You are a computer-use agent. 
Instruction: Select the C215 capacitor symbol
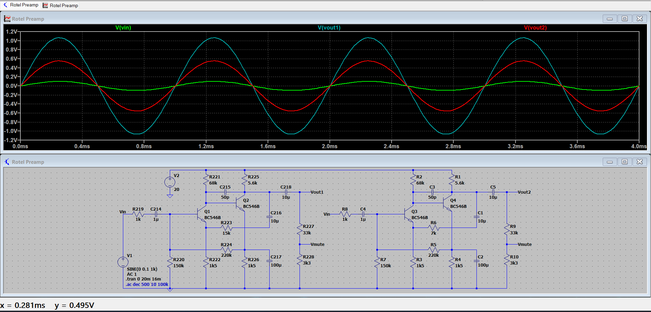(x=225, y=192)
